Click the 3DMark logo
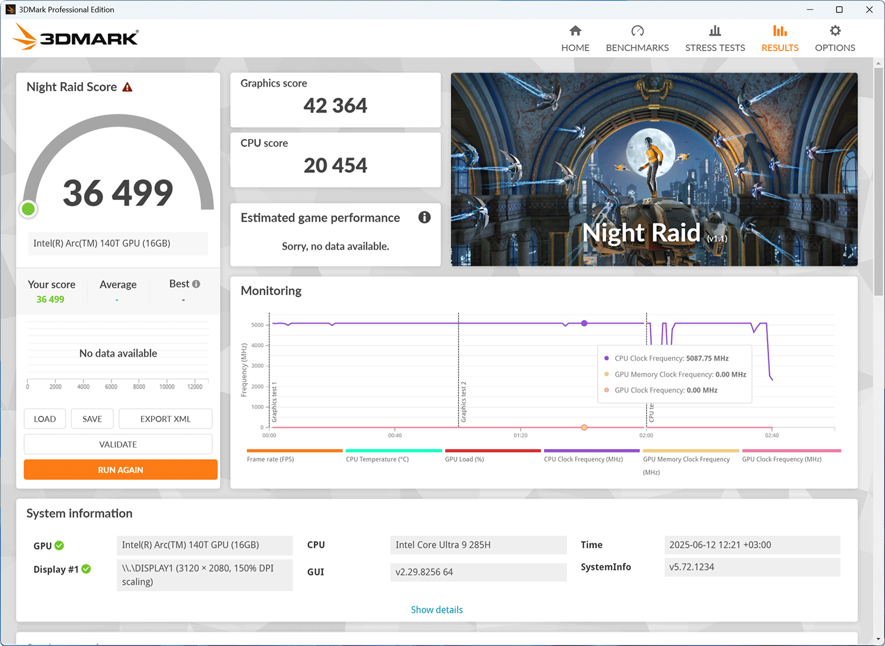 click(76, 37)
